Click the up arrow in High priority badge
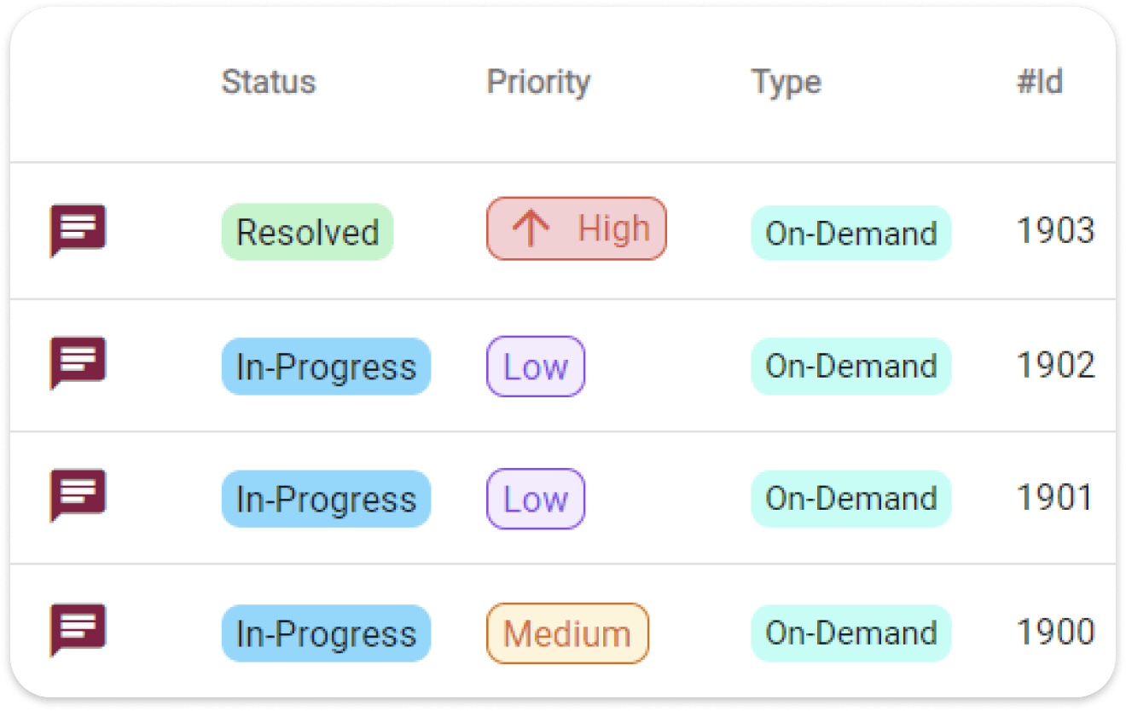 pos(531,229)
